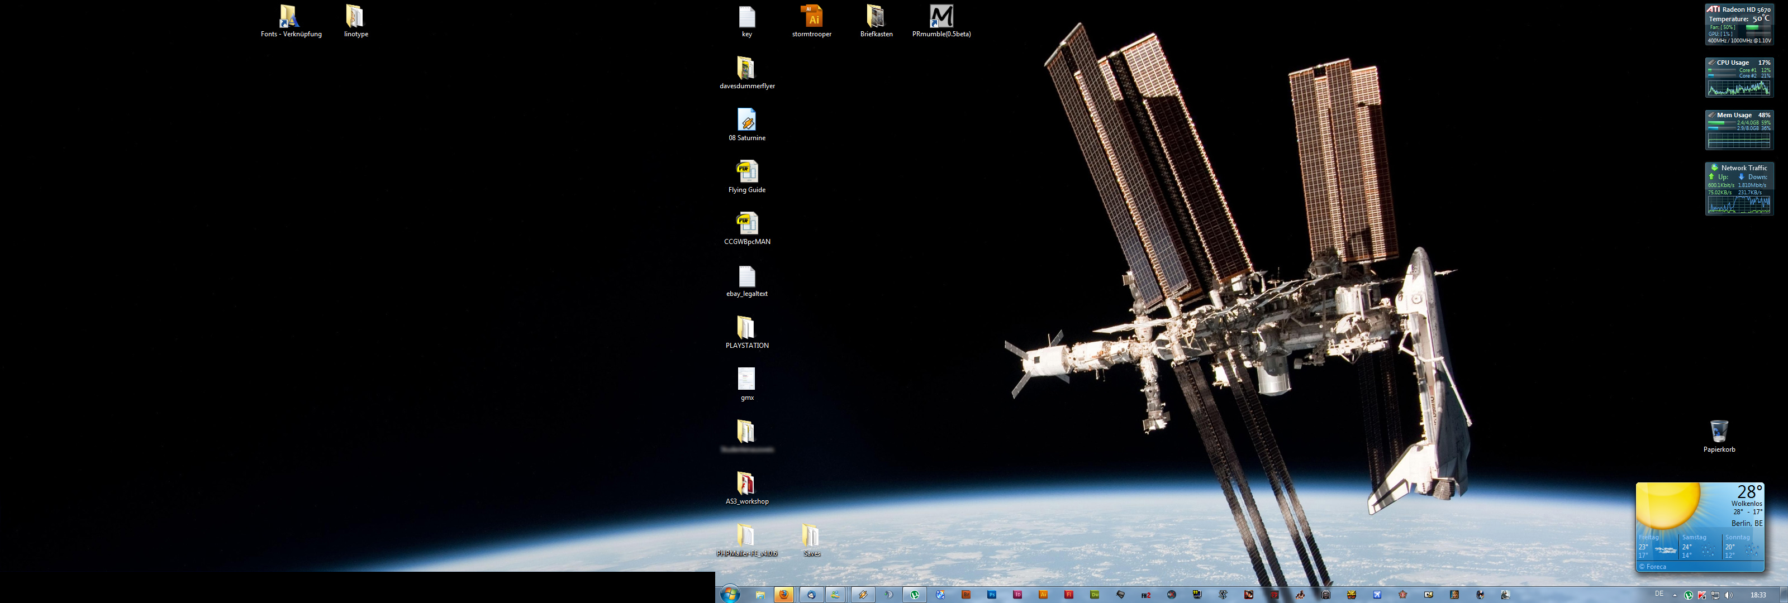
Task: Launch the airplane shortcut in the taskbar
Action: (1377, 595)
